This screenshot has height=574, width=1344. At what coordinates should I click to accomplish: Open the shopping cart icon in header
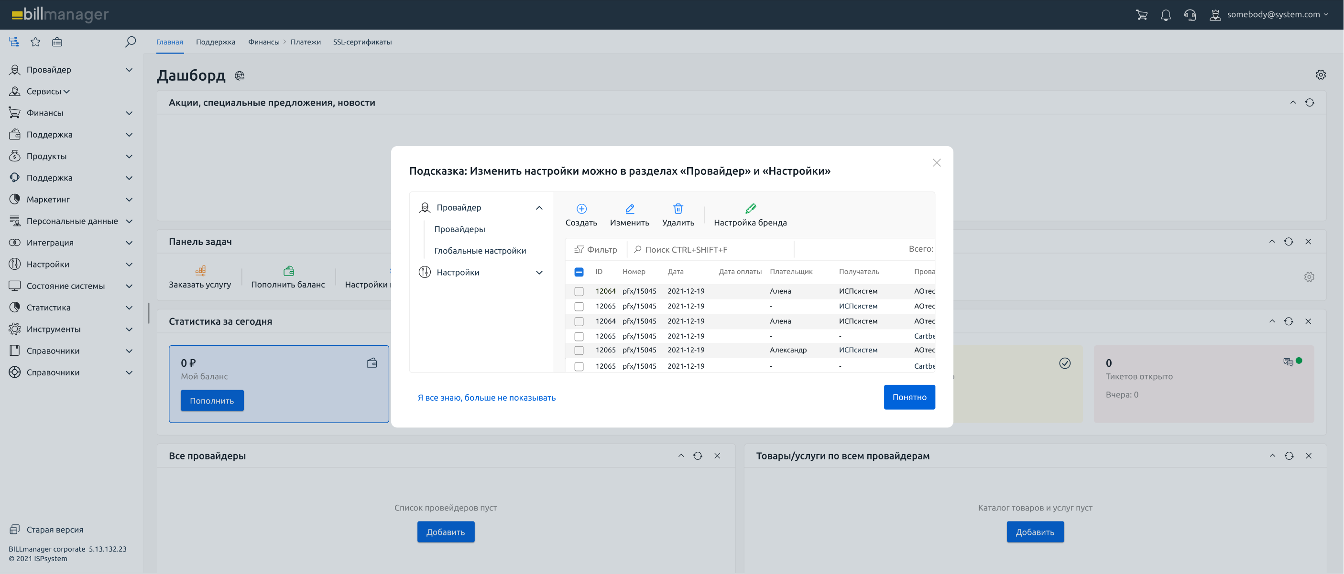click(1142, 15)
